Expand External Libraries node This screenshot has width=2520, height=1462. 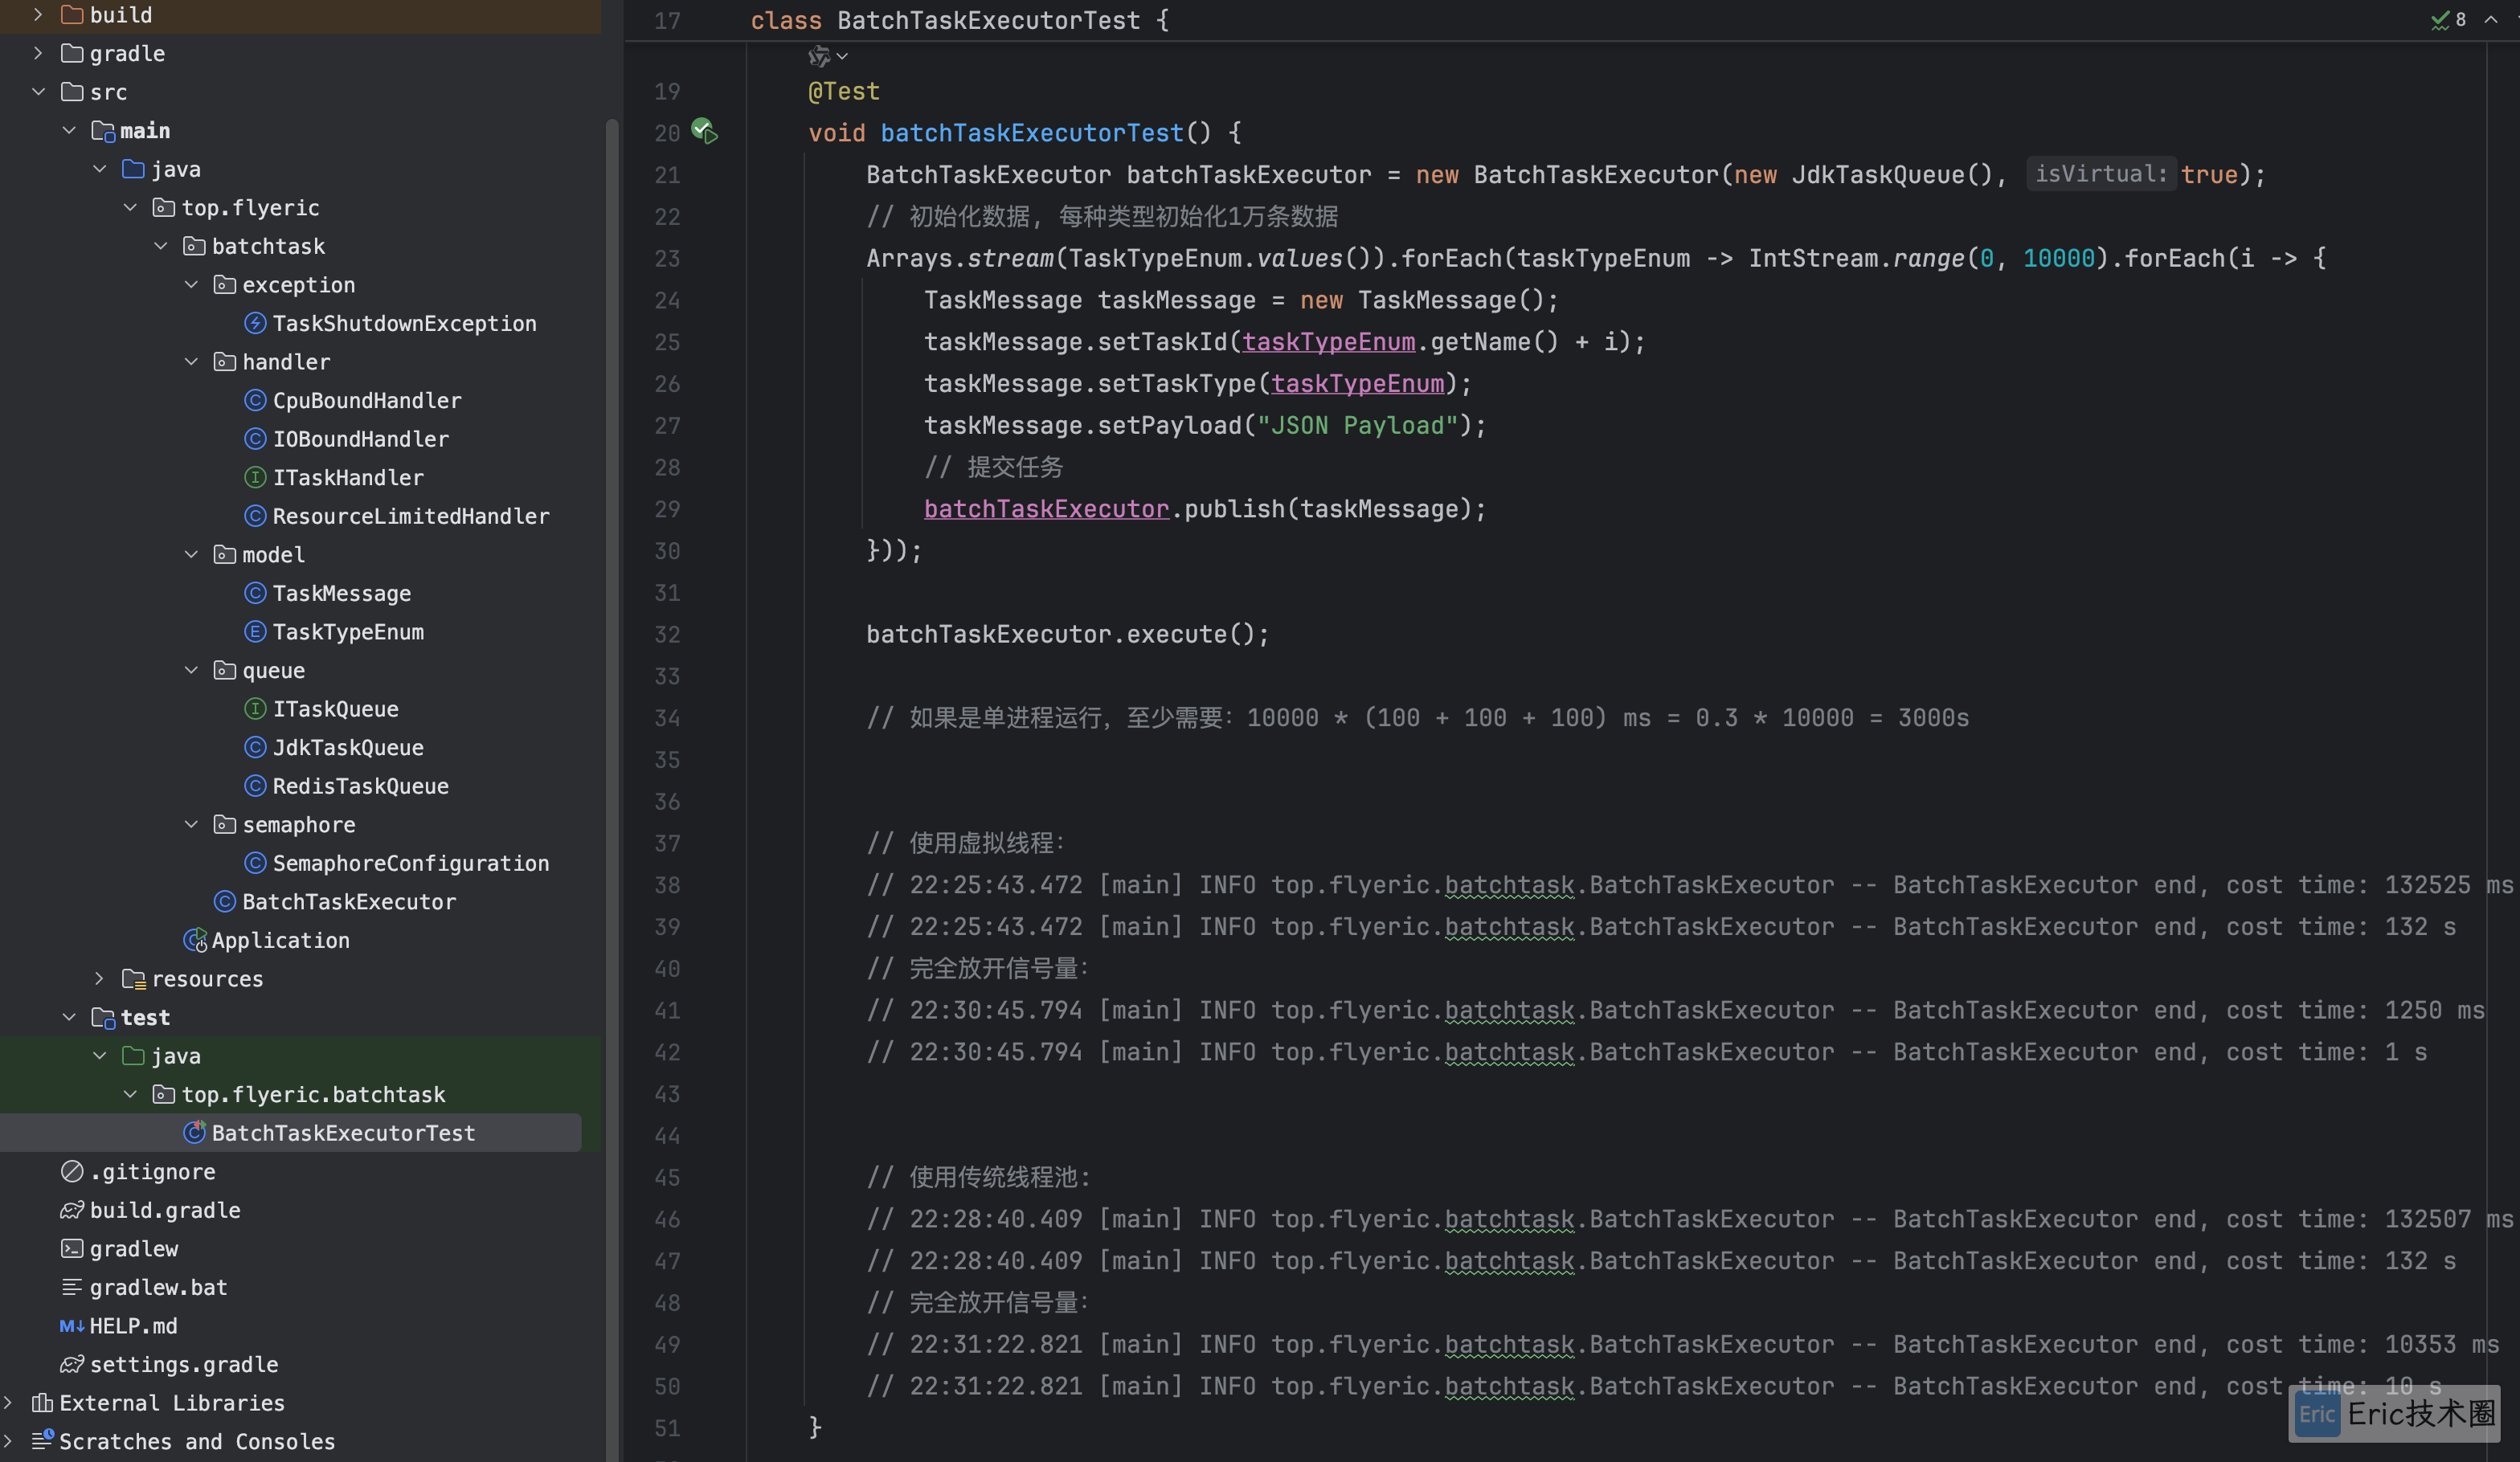click(x=8, y=1403)
